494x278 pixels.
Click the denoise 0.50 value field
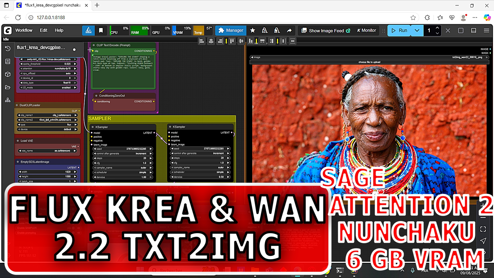(x=200, y=177)
